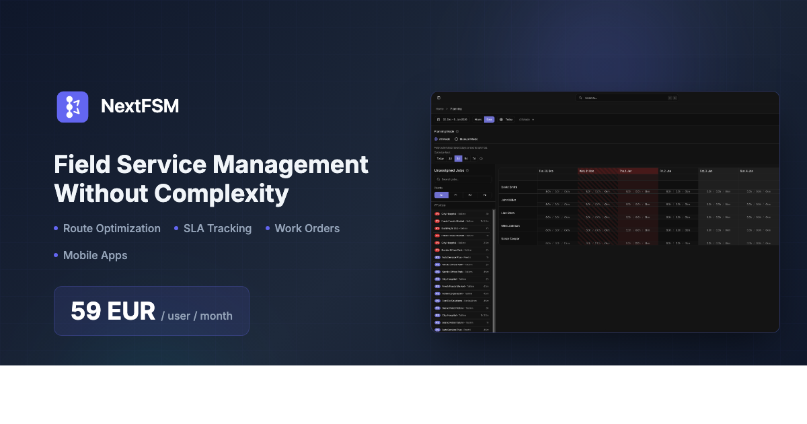Set Optimize Next to 5d
Image resolution: width=807 pixels, height=424 pixels.
click(466, 159)
